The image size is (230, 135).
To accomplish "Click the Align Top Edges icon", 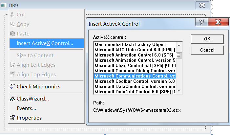I will [x=12, y=74].
